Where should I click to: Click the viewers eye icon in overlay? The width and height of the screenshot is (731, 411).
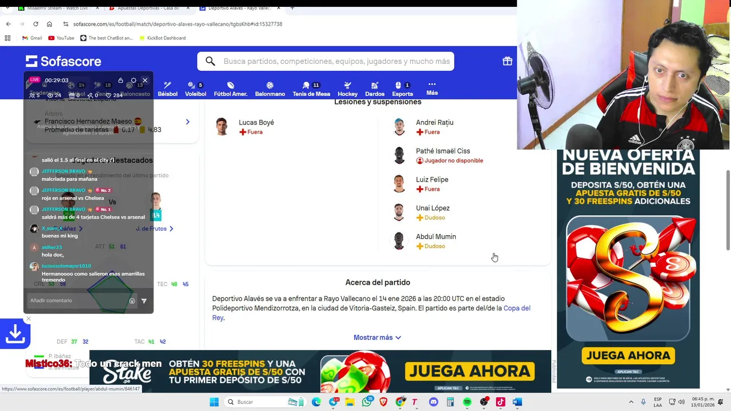50,95
